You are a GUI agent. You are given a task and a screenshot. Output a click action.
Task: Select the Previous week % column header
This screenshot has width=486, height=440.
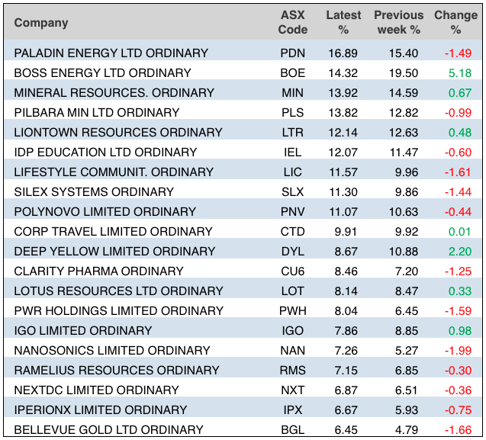(398, 23)
